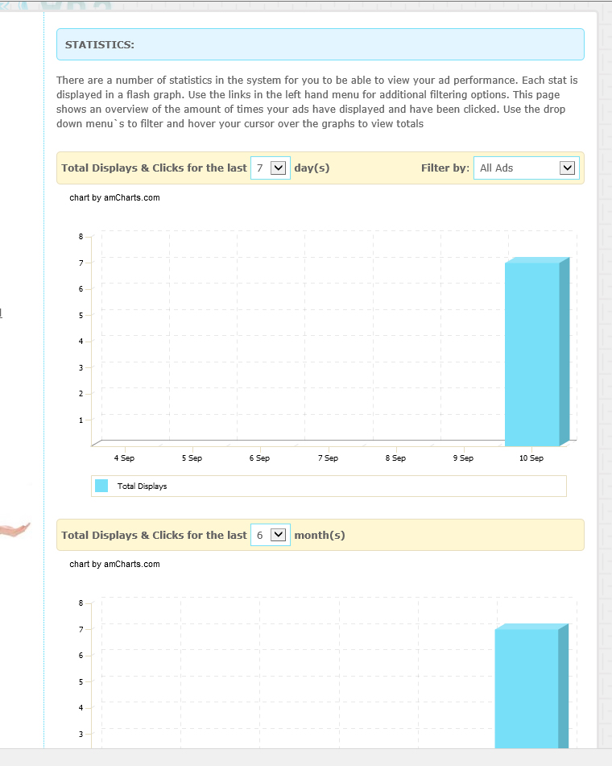Click amCharts.com credit above the monthly chart
The height and width of the screenshot is (766, 612).
[x=114, y=564]
